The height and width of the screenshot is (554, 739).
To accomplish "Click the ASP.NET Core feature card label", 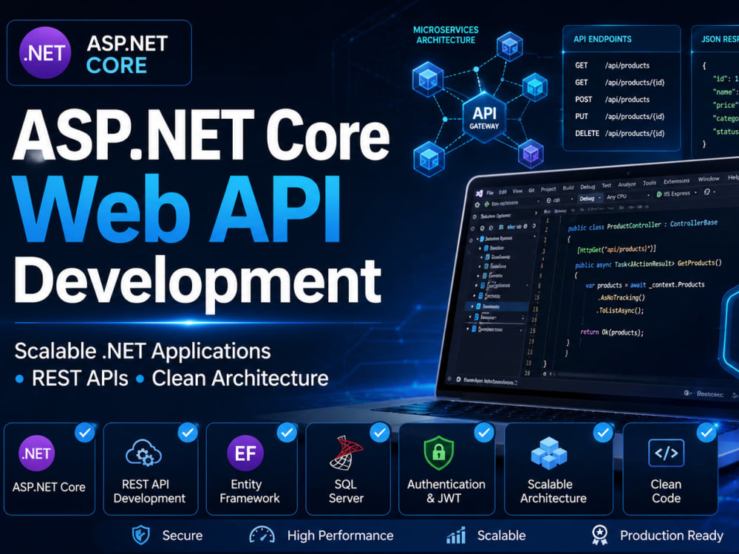I will [49, 487].
